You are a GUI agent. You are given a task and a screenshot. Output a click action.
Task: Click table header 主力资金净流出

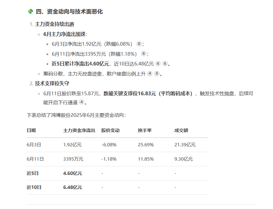79,131
